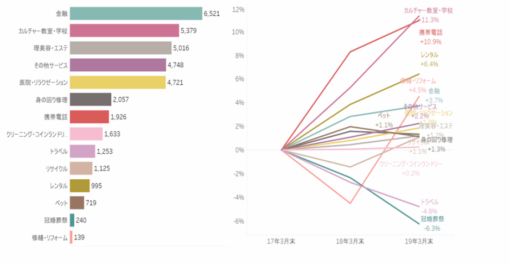Click the その他サービス purple bar
Screen dimensions: 510x264
[x=118, y=65]
